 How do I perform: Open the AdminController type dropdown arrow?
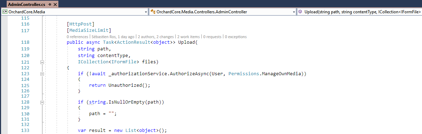click(294, 12)
